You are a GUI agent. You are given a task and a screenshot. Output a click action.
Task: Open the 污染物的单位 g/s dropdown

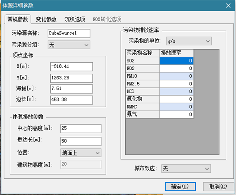[x=188, y=41]
